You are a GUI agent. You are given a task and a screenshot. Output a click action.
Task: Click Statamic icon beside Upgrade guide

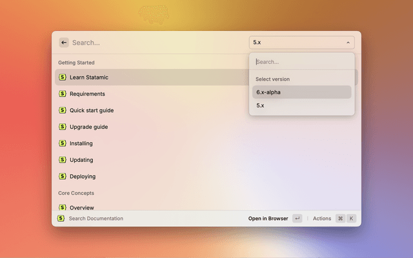point(63,127)
